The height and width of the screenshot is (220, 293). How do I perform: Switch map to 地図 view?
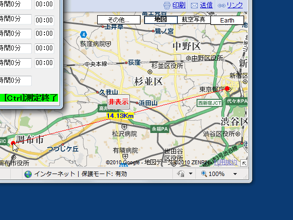point(161,20)
